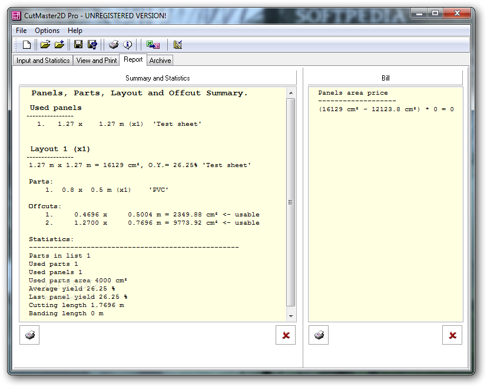Click the 'Panels area price' bill heading
The image size is (487, 387).
coord(353,93)
